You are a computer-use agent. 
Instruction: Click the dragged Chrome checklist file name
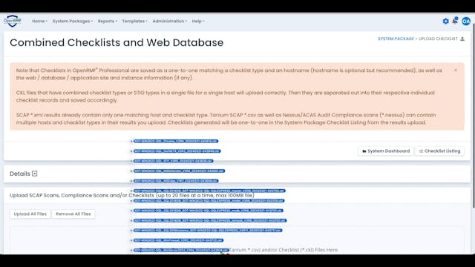click(x=176, y=141)
